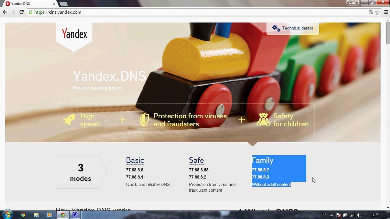Click the blue-framed app icon on the taskbar
The image size is (390, 219).
(75, 215)
